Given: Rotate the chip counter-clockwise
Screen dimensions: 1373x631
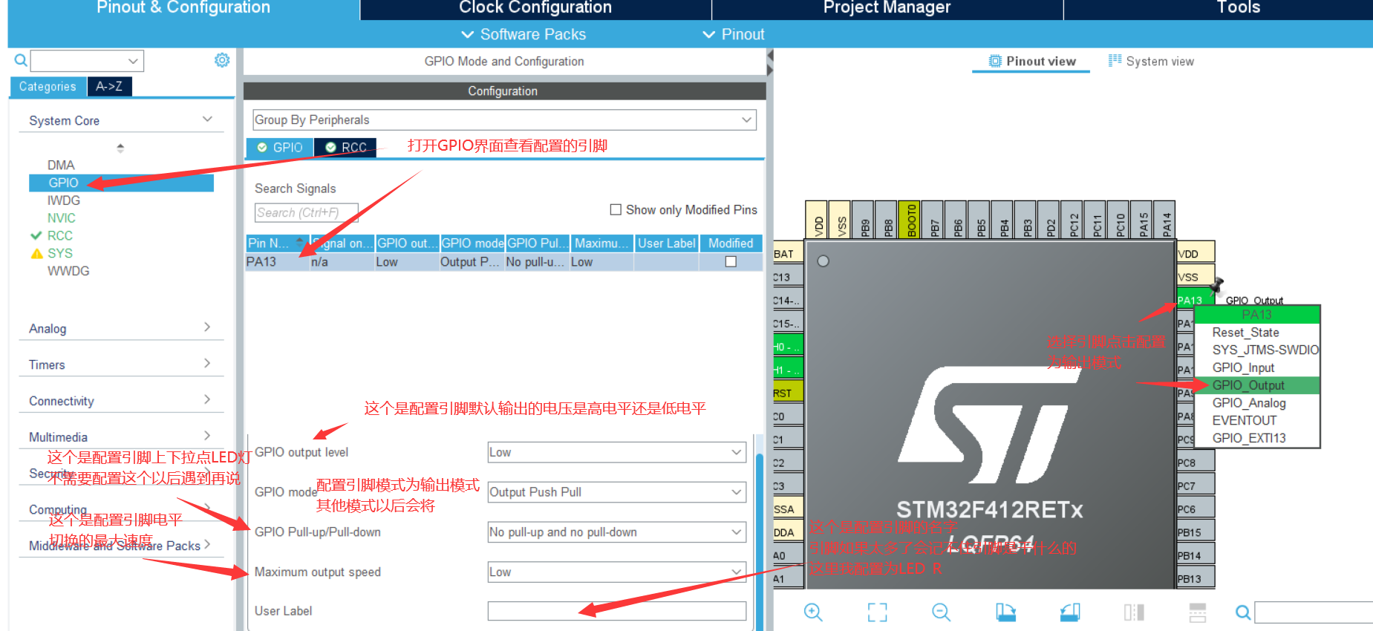Looking at the screenshot, I should pos(1069,612).
